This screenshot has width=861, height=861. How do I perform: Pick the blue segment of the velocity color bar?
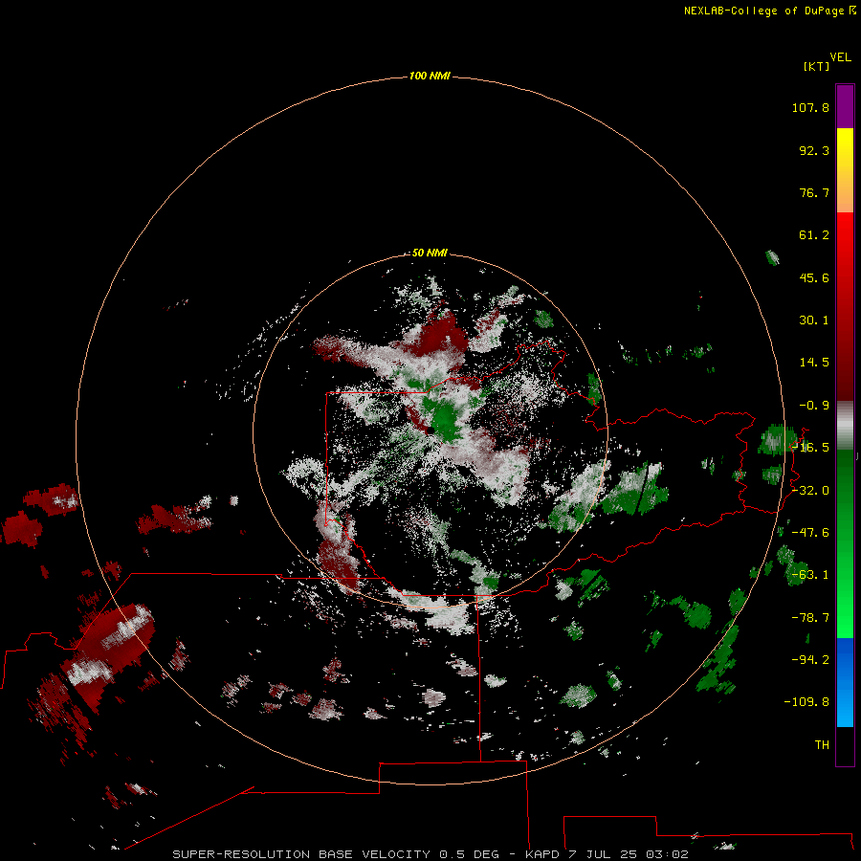pos(845,682)
